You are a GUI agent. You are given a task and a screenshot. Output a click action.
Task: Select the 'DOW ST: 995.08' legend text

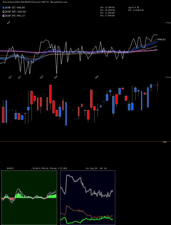click(x=15, y=7)
